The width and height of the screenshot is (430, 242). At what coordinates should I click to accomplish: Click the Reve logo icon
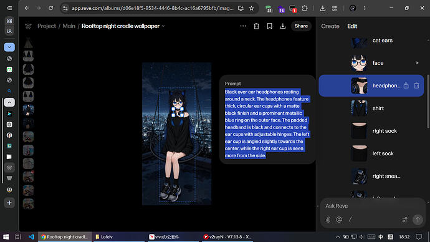[28, 26]
